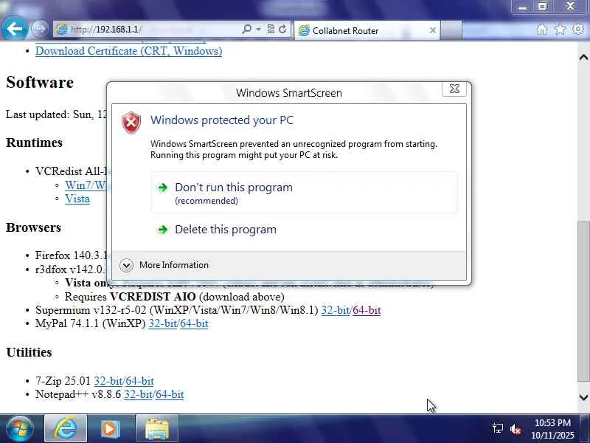Image resolution: width=590 pixels, height=443 pixels.
Task: Download Notepad++ 64-bit link
Action: 170,394
